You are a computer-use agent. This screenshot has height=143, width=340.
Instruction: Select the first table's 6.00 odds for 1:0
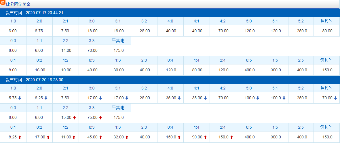click(13, 31)
